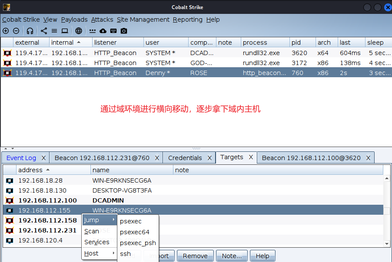The image size is (392, 262).
Task: Click the Note... button
Action: pos(232,256)
